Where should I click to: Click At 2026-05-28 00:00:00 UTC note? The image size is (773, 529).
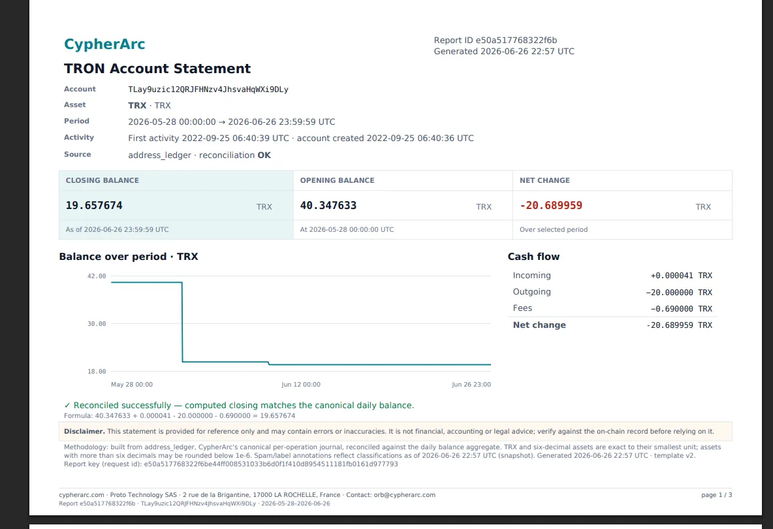[x=347, y=230]
